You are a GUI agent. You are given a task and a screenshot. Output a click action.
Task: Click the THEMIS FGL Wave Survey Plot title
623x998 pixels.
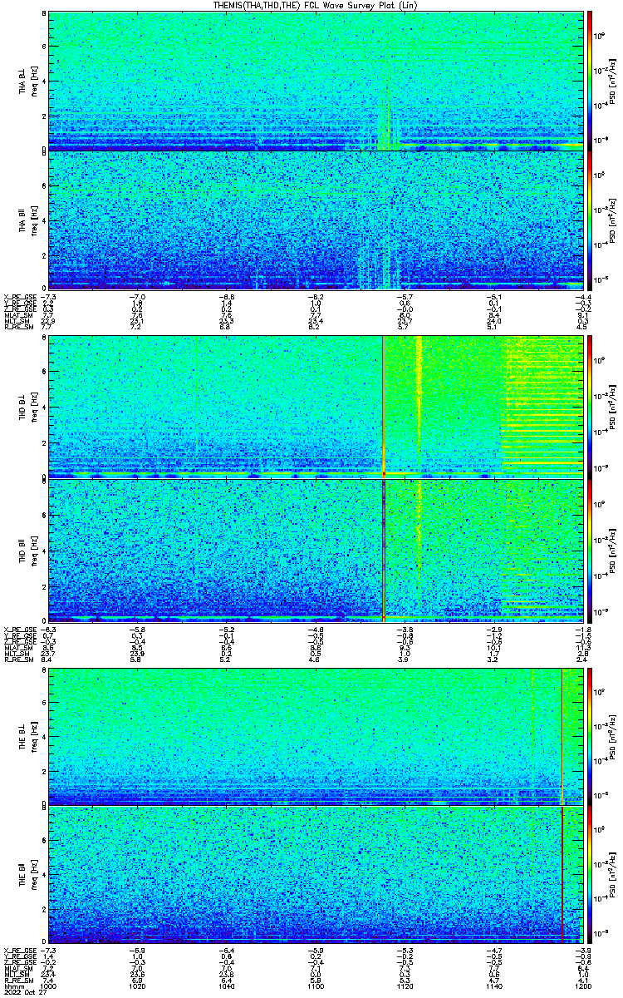click(316, 5)
